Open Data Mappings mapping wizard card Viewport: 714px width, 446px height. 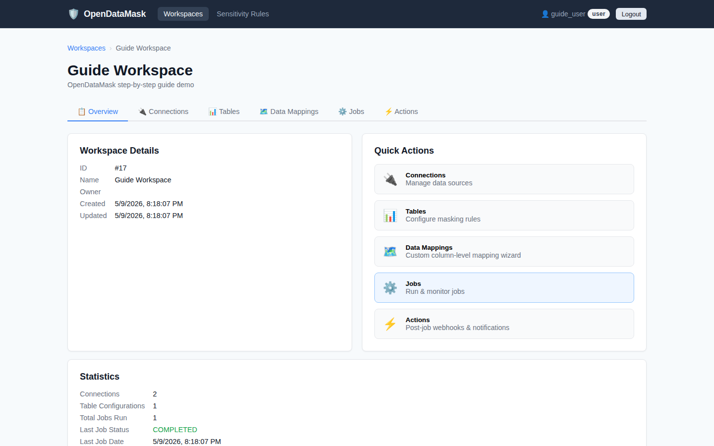click(504, 251)
